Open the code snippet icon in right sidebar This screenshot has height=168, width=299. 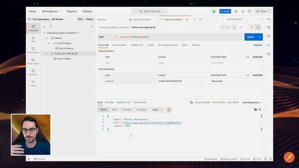pos(269,45)
